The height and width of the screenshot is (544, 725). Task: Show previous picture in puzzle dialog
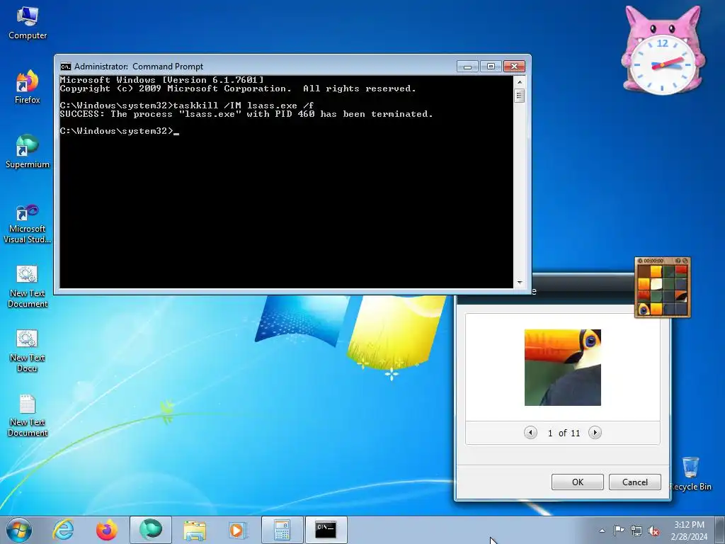530,433
